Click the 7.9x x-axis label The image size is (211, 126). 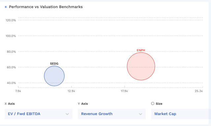pyautogui.click(x=18, y=91)
